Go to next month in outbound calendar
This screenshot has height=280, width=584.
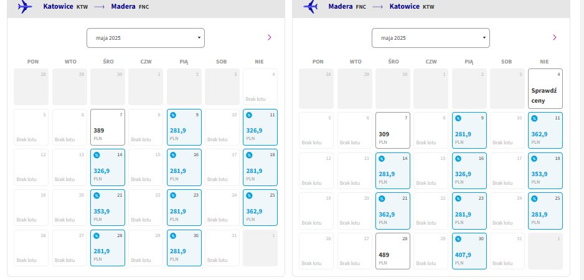click(x=270, y=37)
